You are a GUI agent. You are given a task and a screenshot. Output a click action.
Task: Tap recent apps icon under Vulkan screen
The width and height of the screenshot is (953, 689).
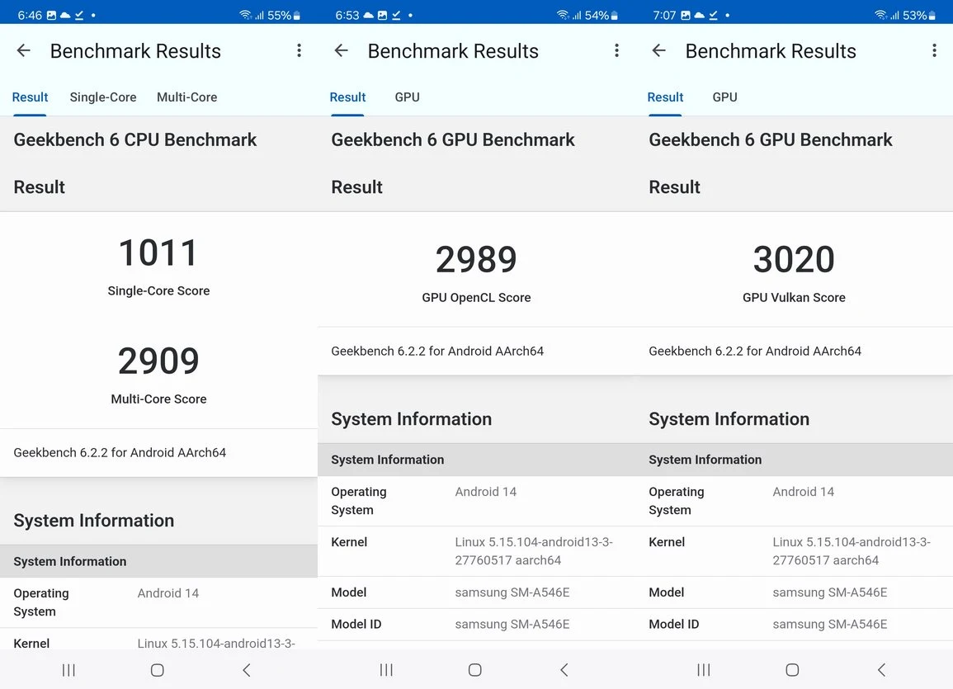(704, 669)
